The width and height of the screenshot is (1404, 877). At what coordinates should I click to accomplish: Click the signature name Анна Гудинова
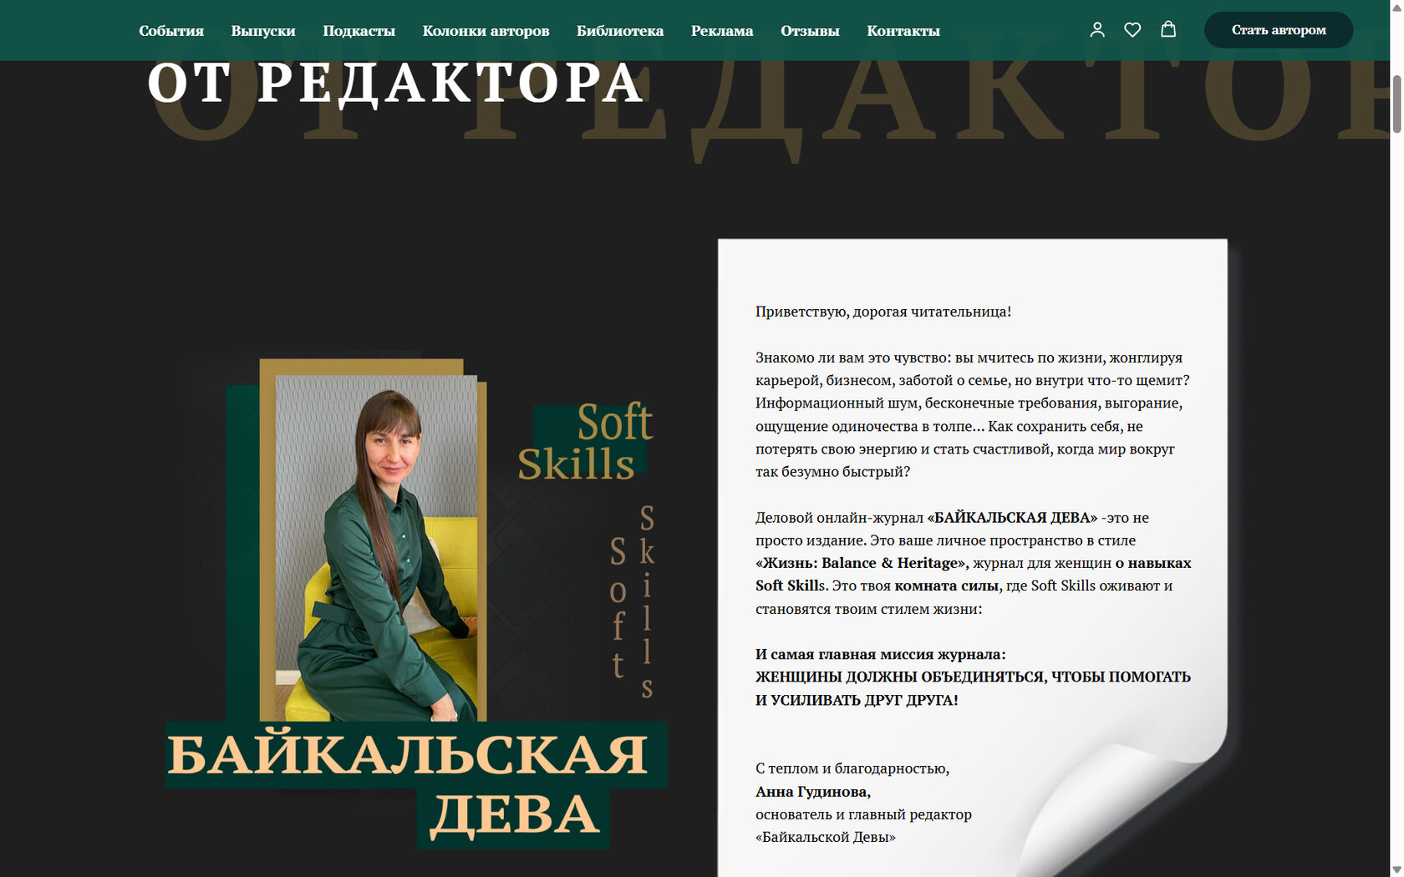coord(813,792)
